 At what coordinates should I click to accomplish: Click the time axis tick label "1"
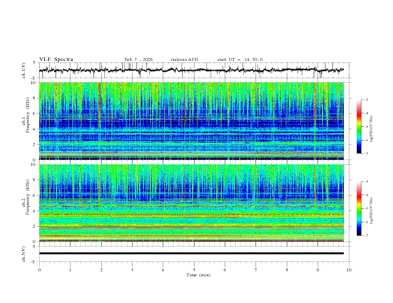(70, 270)
